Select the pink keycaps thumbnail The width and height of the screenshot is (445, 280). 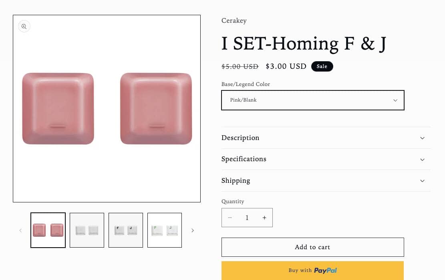pyautogui.click(x=48, y=230)
